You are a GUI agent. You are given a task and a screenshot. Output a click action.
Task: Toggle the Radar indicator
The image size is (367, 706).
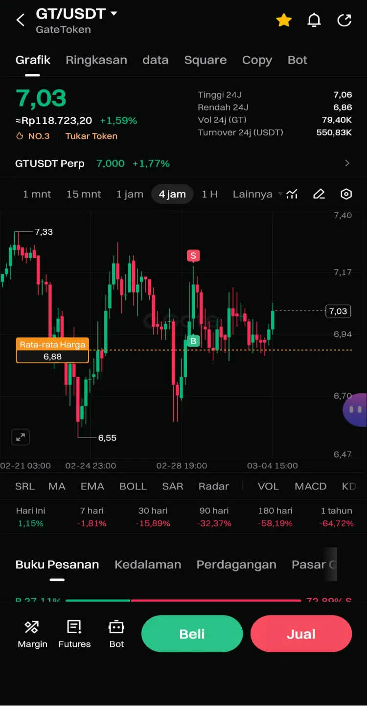coord(214,486)
